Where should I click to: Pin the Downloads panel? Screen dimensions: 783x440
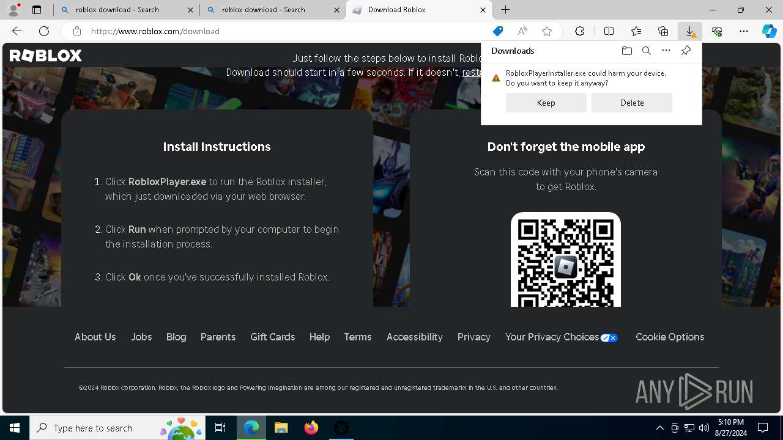686,51
